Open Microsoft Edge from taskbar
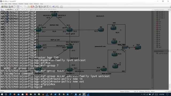Viewport: 171px width, 96px height. (10, 94)
